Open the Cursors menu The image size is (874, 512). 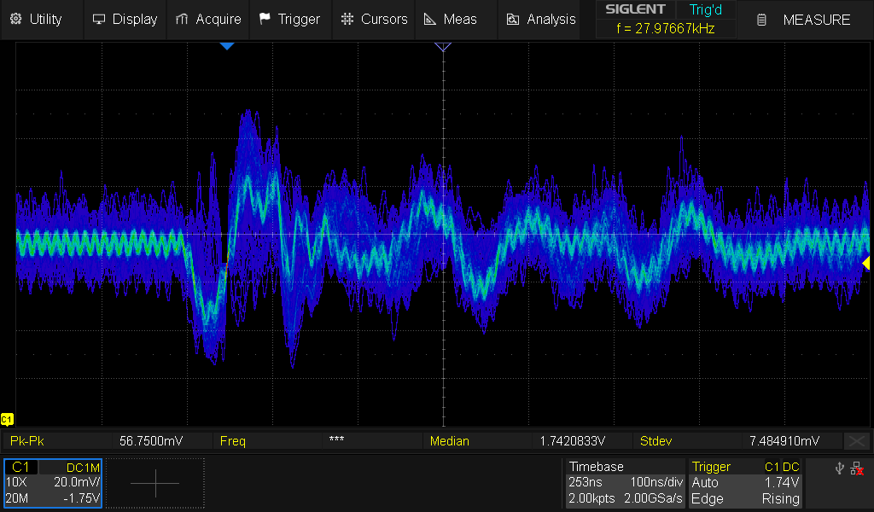[x=374, y=19]
